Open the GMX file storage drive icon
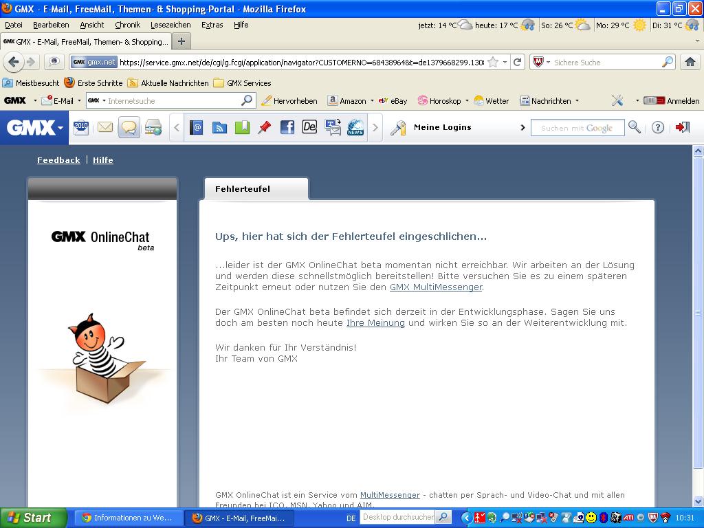 (x=153, y=127)
